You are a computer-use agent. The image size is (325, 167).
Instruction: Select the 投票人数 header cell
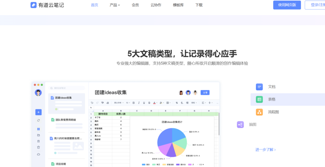[x=121, y=114]
